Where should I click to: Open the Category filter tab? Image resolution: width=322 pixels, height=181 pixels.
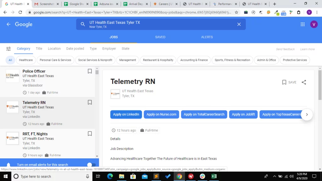pyautogui.click(x=23, y=49)
